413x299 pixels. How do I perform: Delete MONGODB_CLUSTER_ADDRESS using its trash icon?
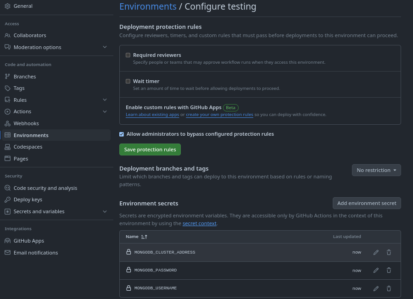coord(389,252)
